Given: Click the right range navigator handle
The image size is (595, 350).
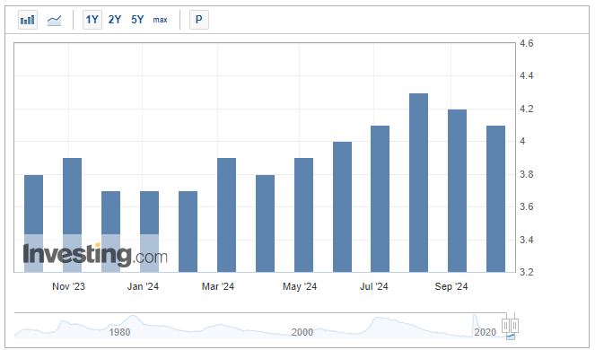Looking at the screenshot, I should pos(514,326).
